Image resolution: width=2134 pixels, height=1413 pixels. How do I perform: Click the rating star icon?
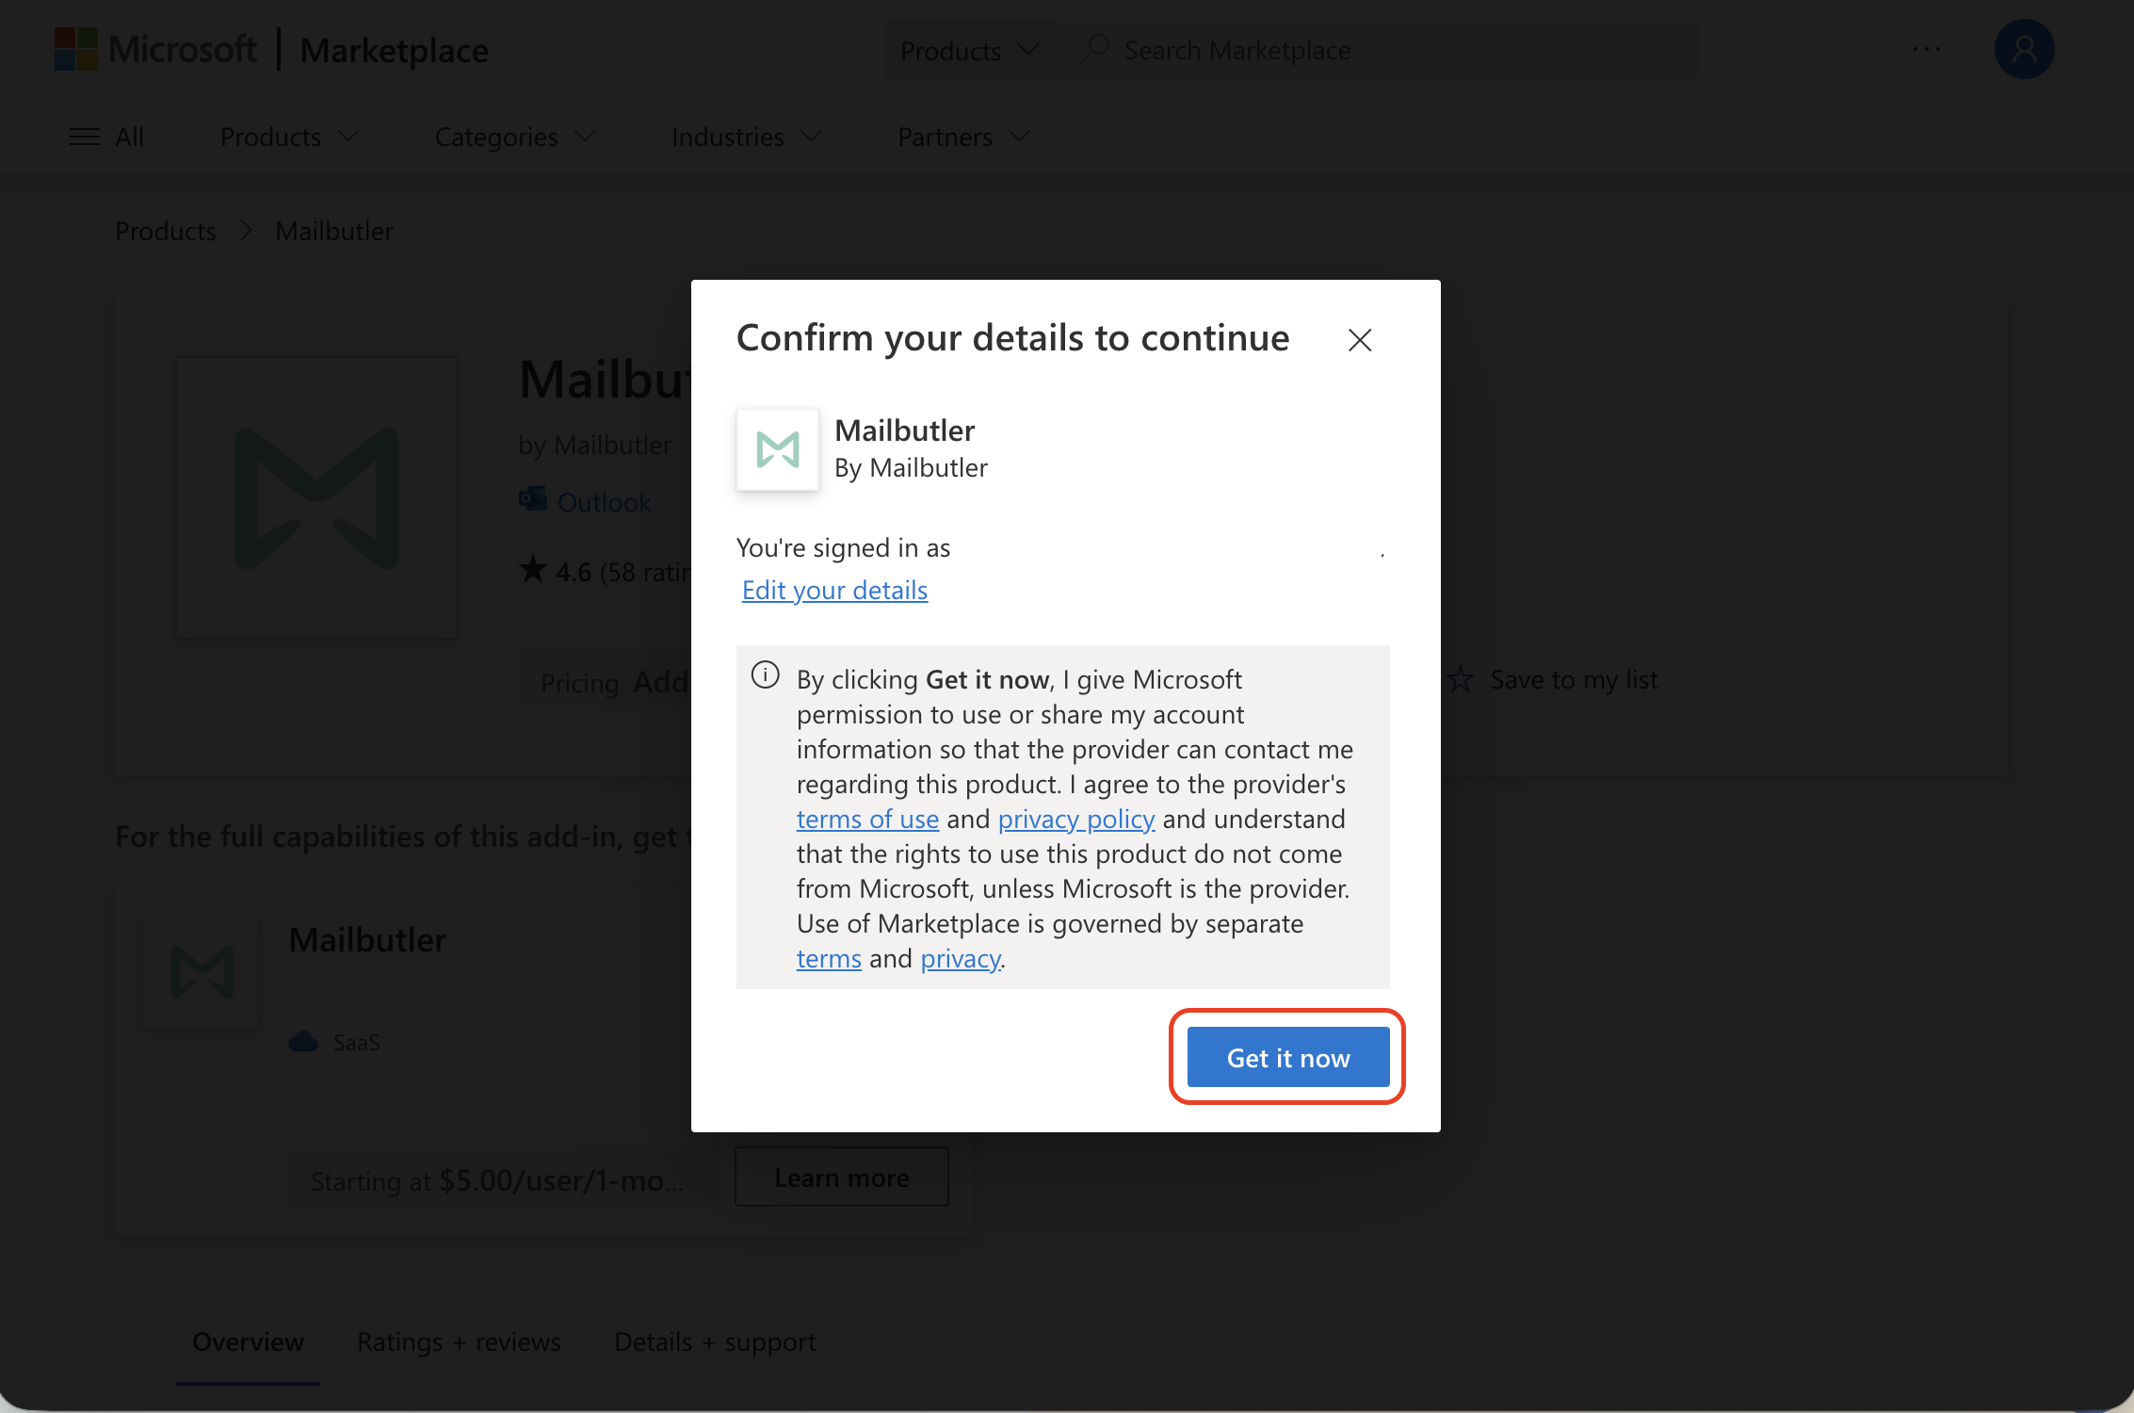(532, 569)
